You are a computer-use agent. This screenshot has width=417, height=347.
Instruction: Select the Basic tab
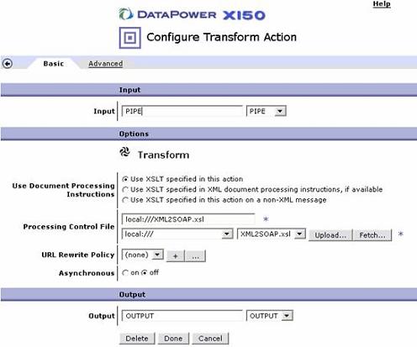[54, 64]
